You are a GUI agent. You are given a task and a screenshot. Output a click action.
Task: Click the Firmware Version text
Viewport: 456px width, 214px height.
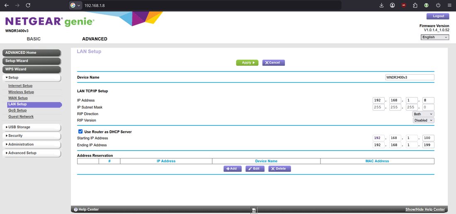pos(434,26)
